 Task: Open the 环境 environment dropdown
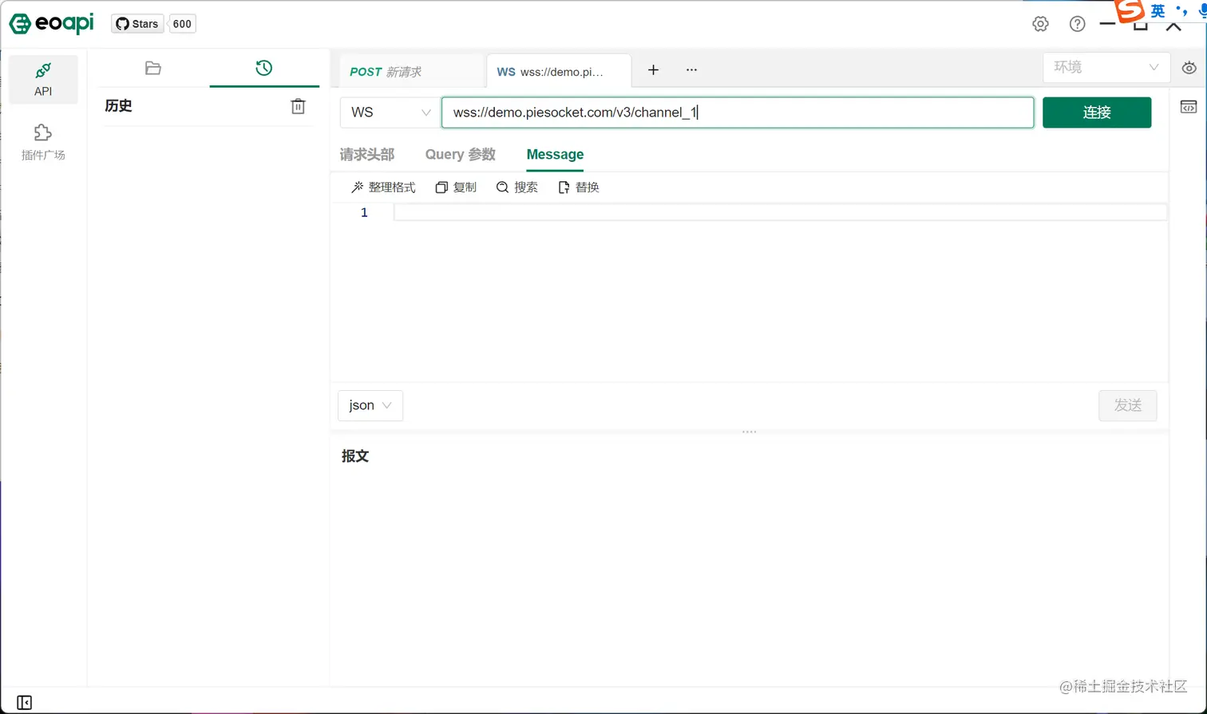1106,68
